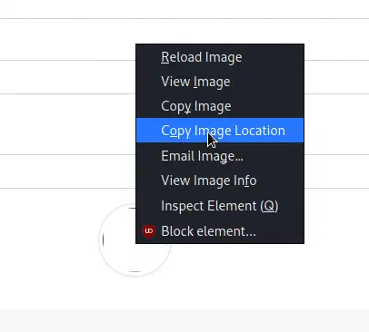Viewport: 369px width, 332px height.
Task: Select Inspect Element (Q)
Action: click(x=220, y=206)
